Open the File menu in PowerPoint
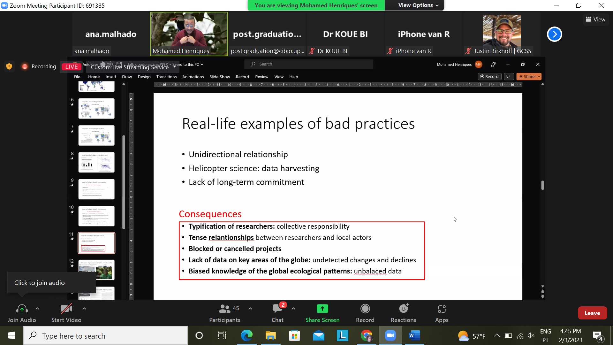613x345 pixels. 77,77
